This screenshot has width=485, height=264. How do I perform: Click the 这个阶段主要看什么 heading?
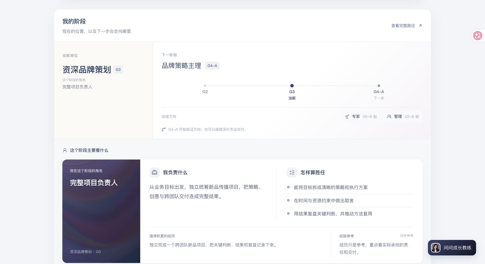pyautogui.click(x=89, y=150)
